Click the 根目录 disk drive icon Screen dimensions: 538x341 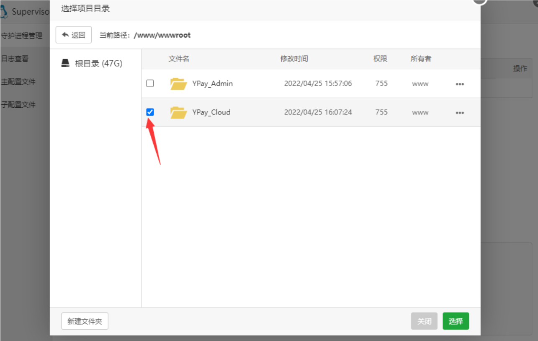coord(65,63)
